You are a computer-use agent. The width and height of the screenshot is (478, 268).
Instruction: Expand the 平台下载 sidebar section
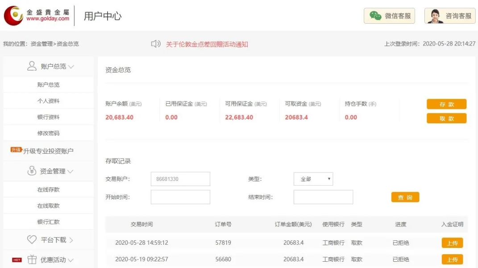click(71, 240)
